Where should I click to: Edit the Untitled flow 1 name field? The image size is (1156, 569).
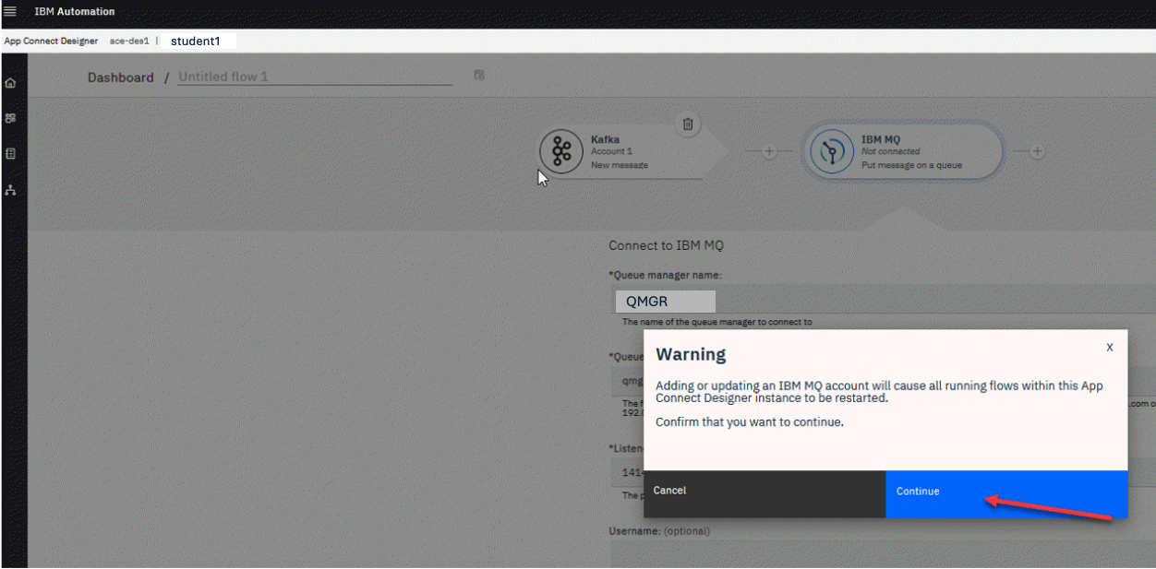[314, 77]
